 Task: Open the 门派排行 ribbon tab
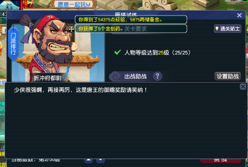[13, 43]
